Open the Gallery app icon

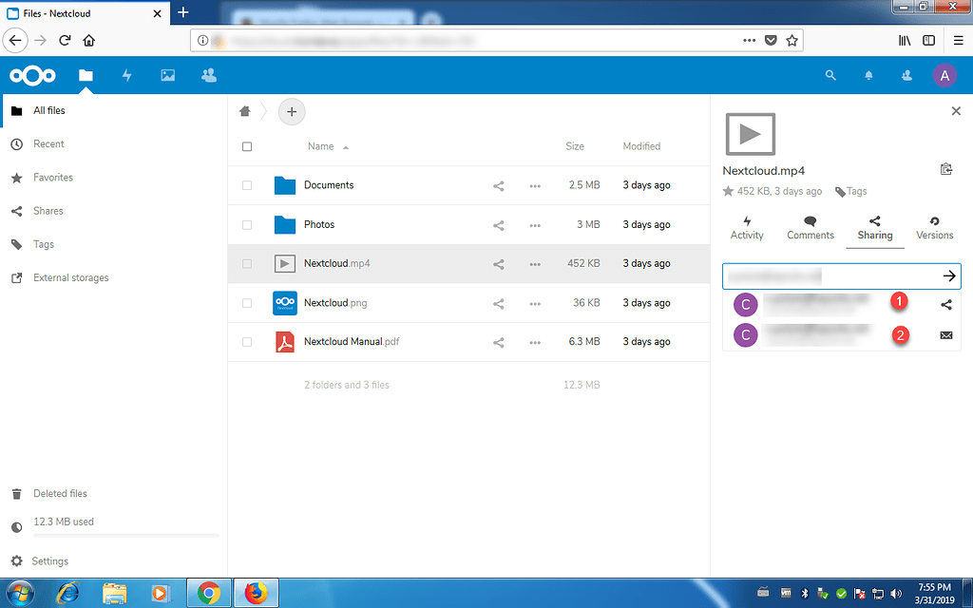pos(167,75)
